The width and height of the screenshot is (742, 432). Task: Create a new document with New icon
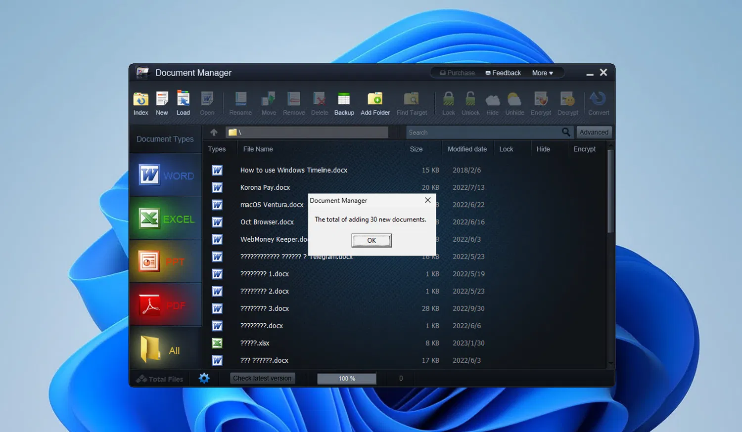pos(162,99)
